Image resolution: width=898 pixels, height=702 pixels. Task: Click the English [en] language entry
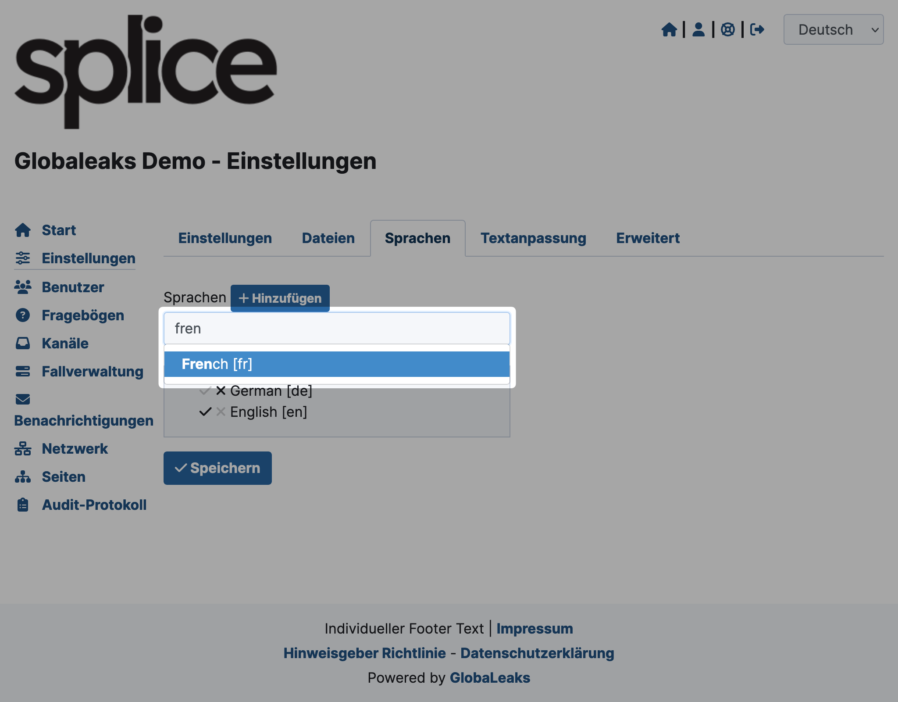point(268,412)
